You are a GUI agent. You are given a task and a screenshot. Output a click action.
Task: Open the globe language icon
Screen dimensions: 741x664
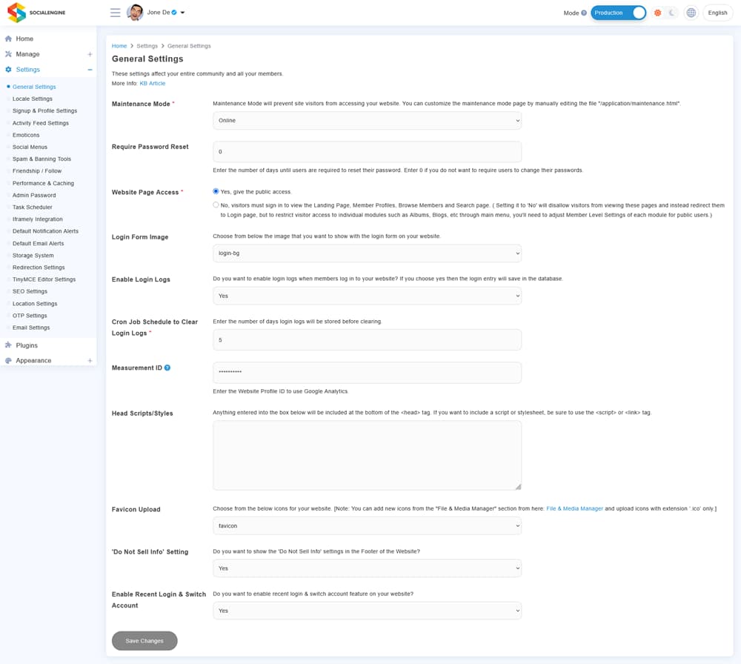click(691, 13)
